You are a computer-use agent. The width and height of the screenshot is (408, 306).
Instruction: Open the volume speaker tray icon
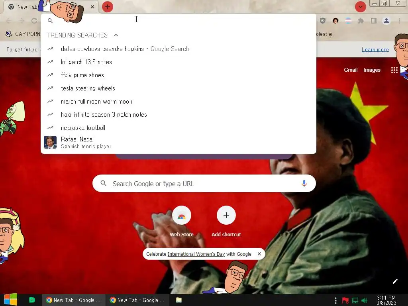click(364, 300)
